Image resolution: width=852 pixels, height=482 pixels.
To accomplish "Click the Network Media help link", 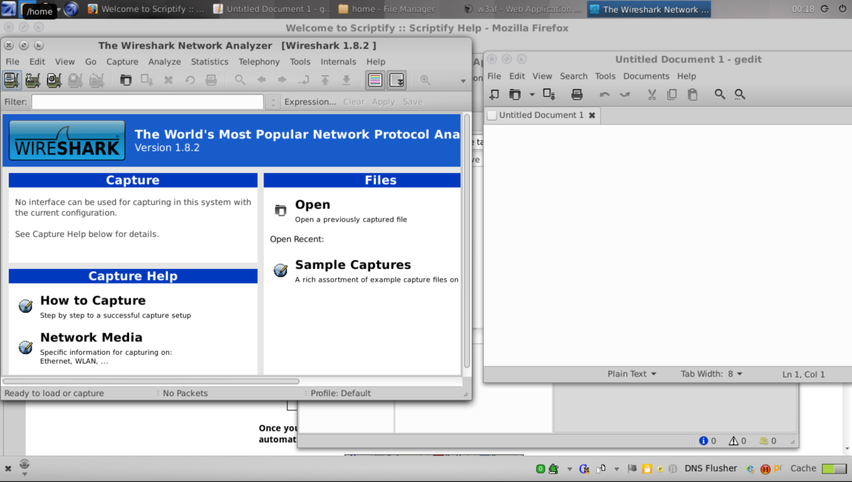I will [x=91, y=338].
